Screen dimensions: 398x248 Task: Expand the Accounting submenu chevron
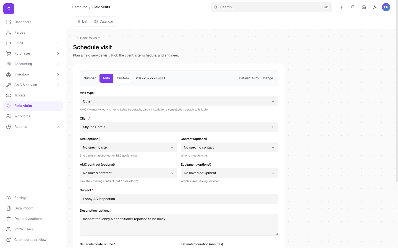(x=58, y=64)
